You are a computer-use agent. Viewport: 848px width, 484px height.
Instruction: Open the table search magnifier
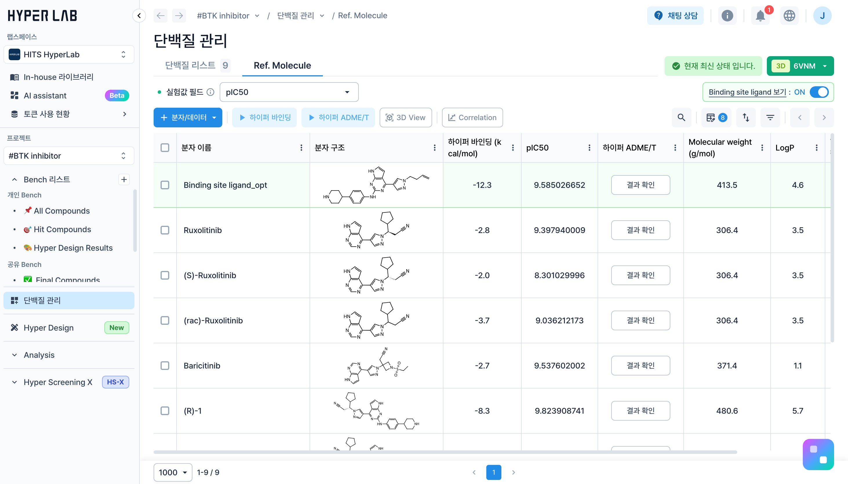pyautogui.click(x=681, y=117)
